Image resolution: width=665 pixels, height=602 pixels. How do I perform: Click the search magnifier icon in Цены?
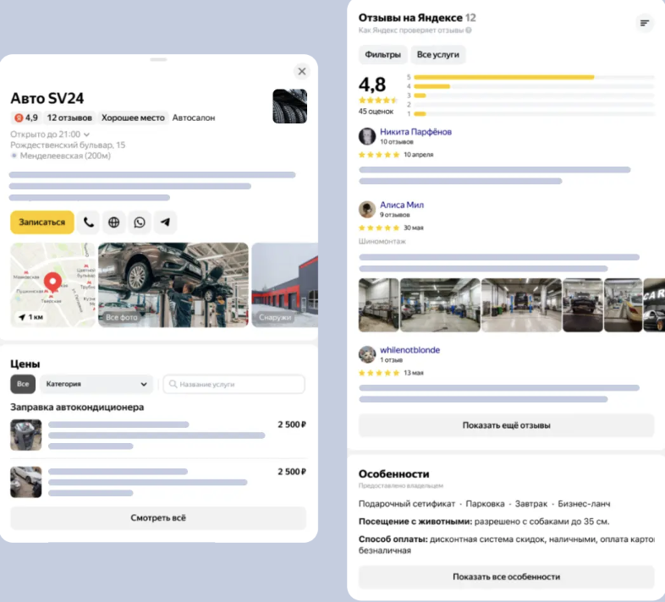(173, 384)
